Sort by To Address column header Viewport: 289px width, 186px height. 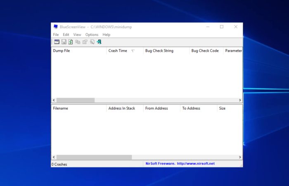pos(199,108)
